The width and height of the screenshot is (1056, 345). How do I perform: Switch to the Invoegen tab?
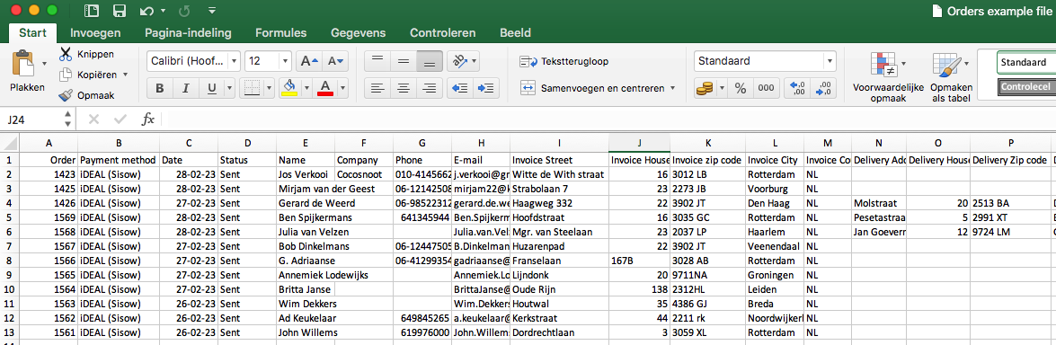coord(95,32)
